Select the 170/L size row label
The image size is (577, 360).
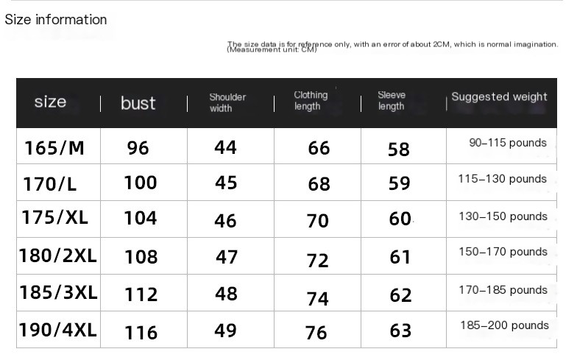[50, 184]
